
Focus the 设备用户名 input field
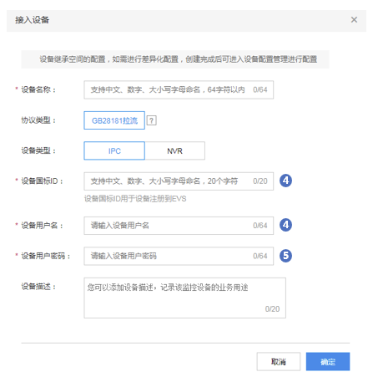(179, 226)
